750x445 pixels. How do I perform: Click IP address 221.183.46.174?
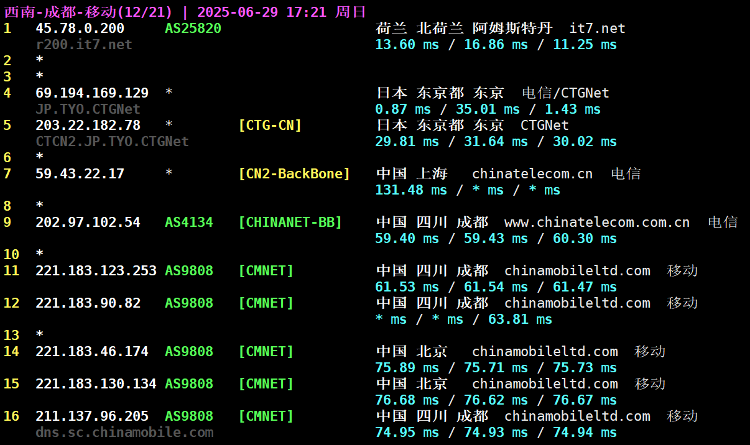pos(92,352)
